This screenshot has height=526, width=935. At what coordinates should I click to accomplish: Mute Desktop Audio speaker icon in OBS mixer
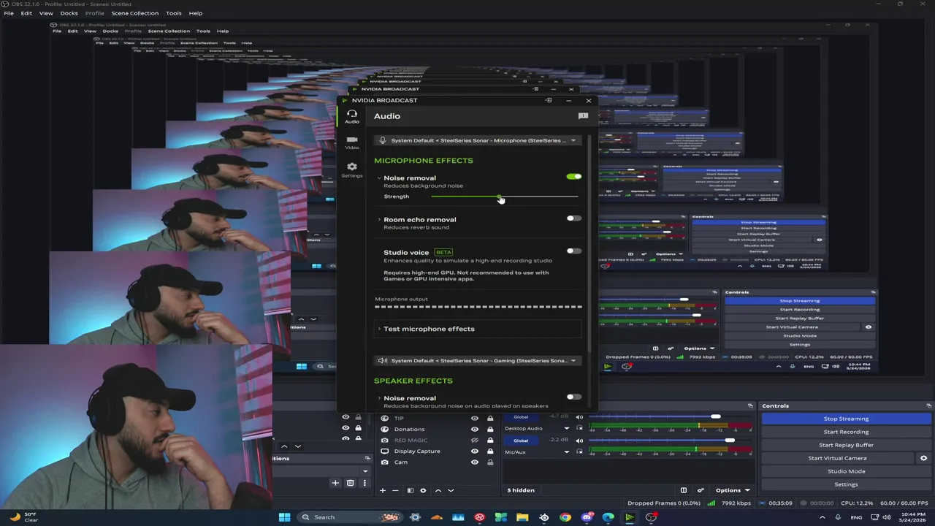[579, 417]
